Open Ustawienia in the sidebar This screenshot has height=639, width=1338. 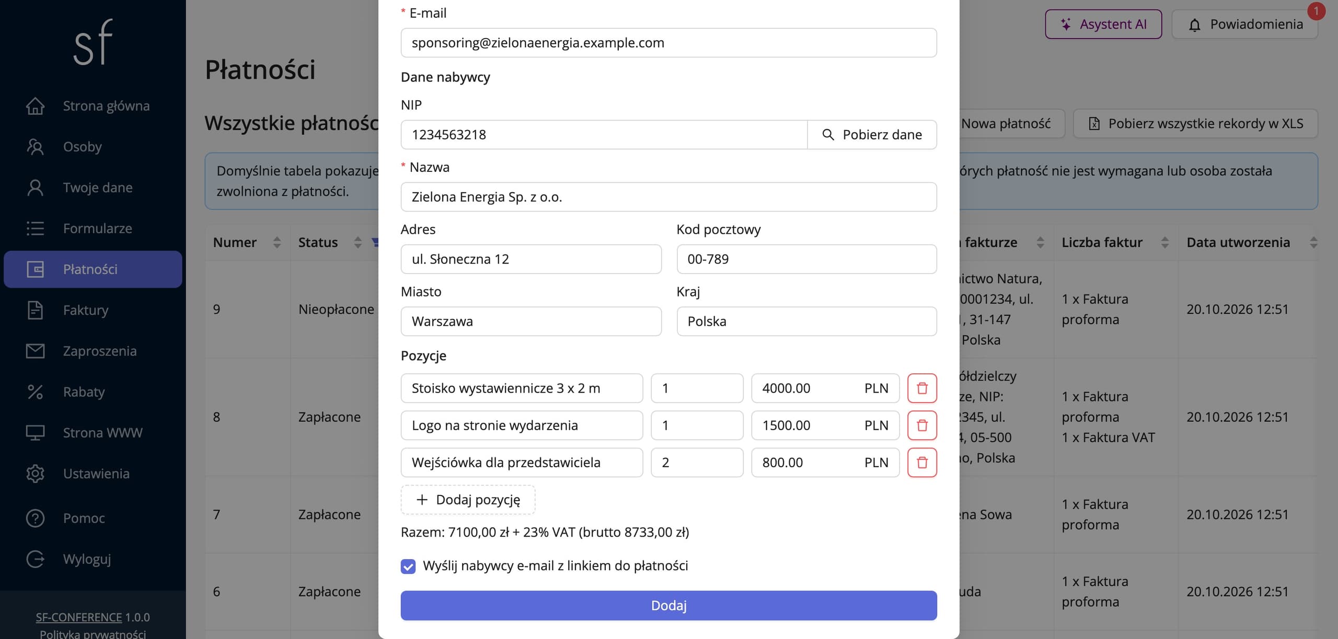tap(93, 474)
